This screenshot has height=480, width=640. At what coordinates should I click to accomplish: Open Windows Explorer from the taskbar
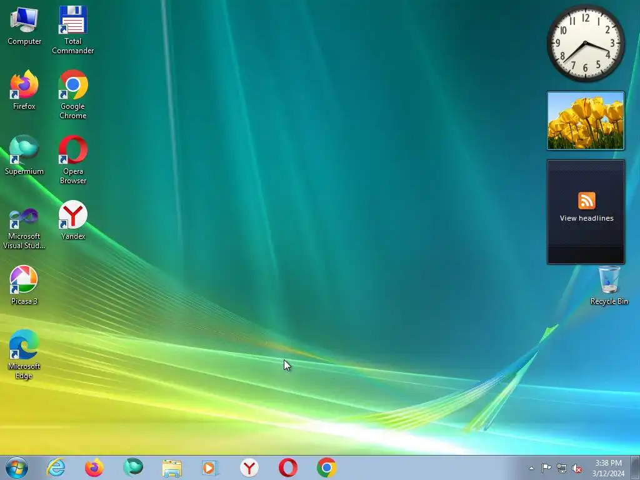click(172, 467)
